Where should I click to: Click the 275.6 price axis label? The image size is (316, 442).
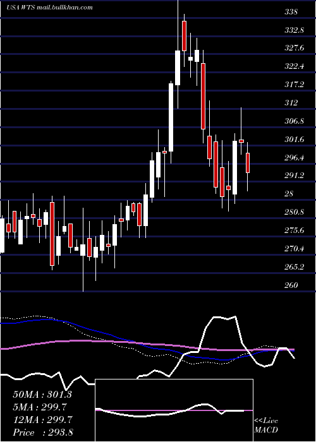pyautogui.click(x=295, y=230)
